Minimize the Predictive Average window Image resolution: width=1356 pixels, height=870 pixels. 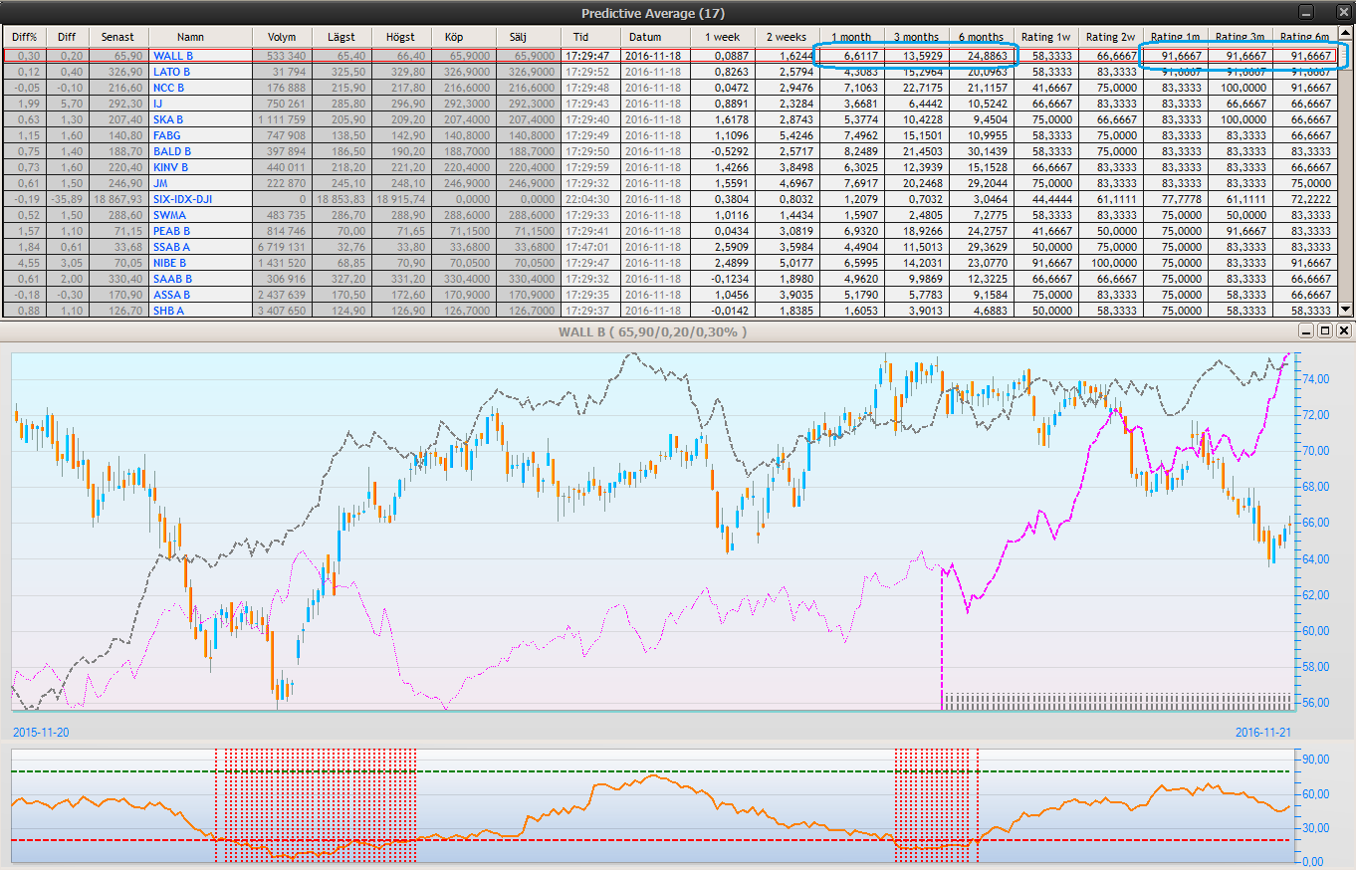[1306, 12]
